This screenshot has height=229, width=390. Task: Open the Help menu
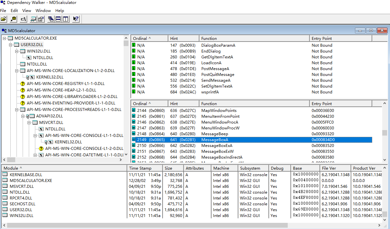coord(60,11)
